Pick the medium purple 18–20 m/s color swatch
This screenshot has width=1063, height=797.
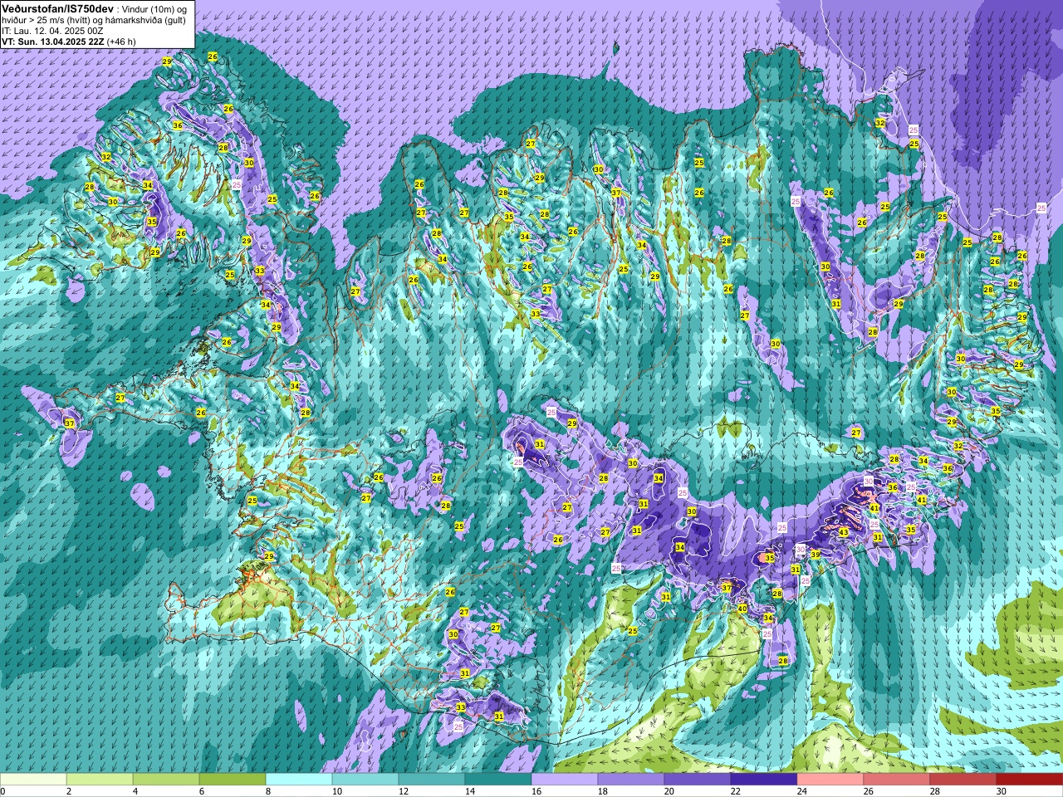631,780
